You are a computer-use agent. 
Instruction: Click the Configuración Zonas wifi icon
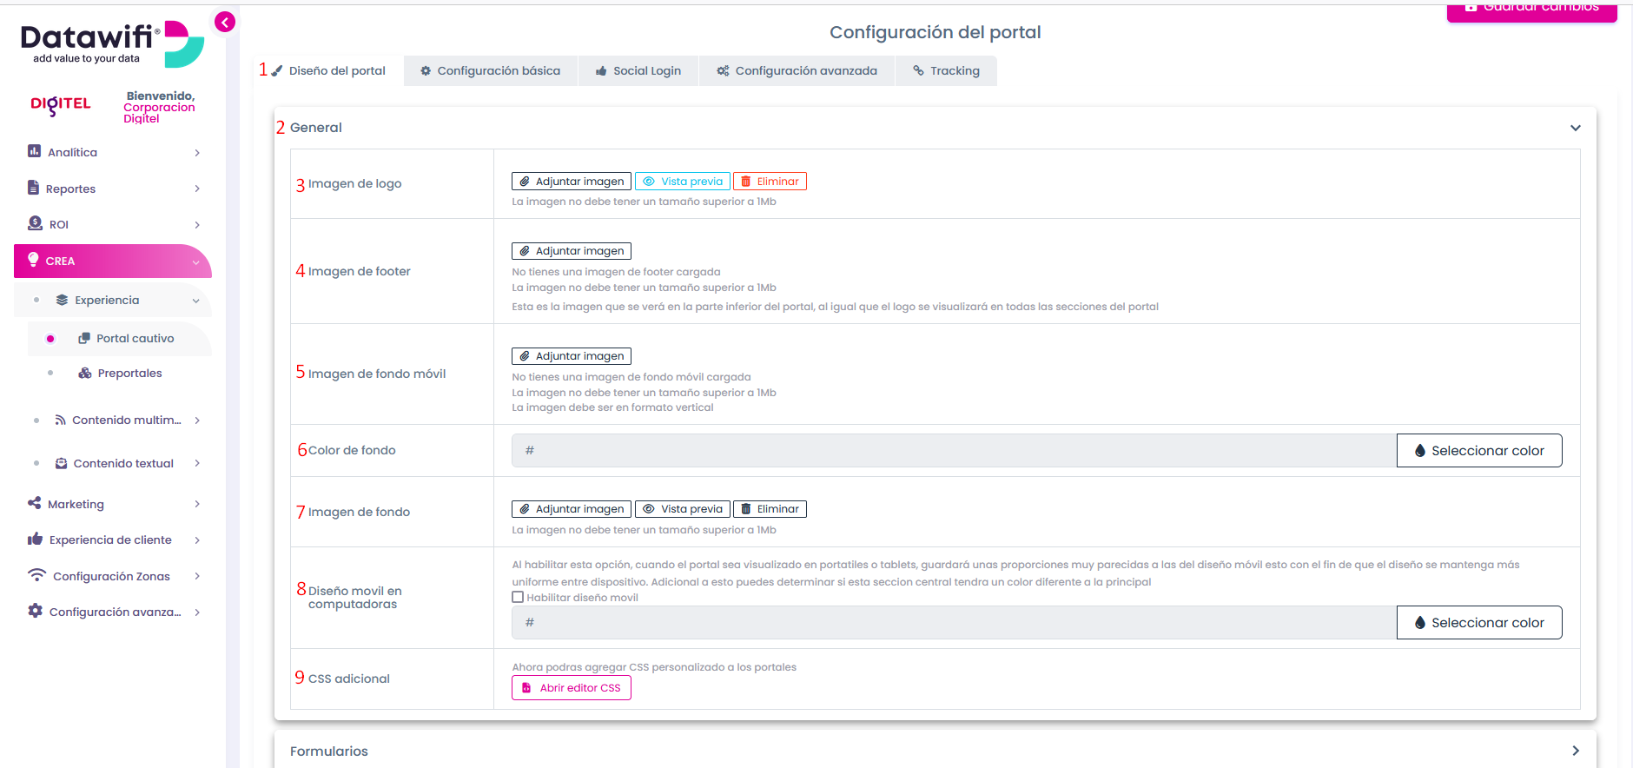pos(36,575)
